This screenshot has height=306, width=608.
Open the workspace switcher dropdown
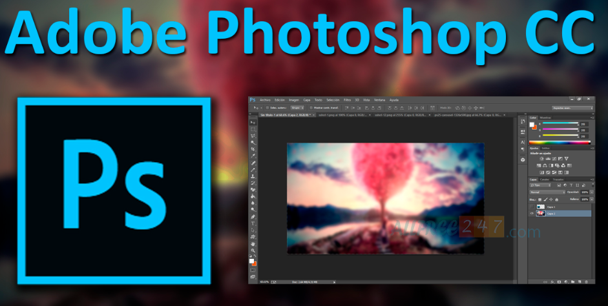572,108
